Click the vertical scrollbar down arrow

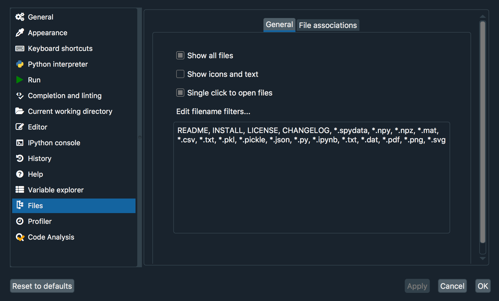(483, 258)
